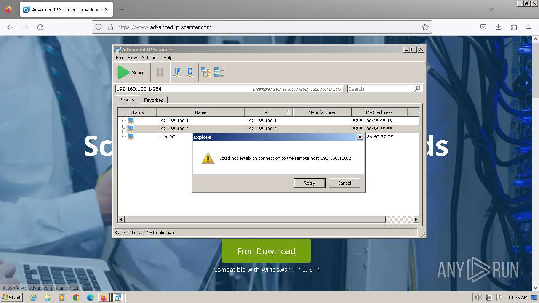Screen dimensions: 539x303
Task: Click the pause scan icon
Action: 160,72
